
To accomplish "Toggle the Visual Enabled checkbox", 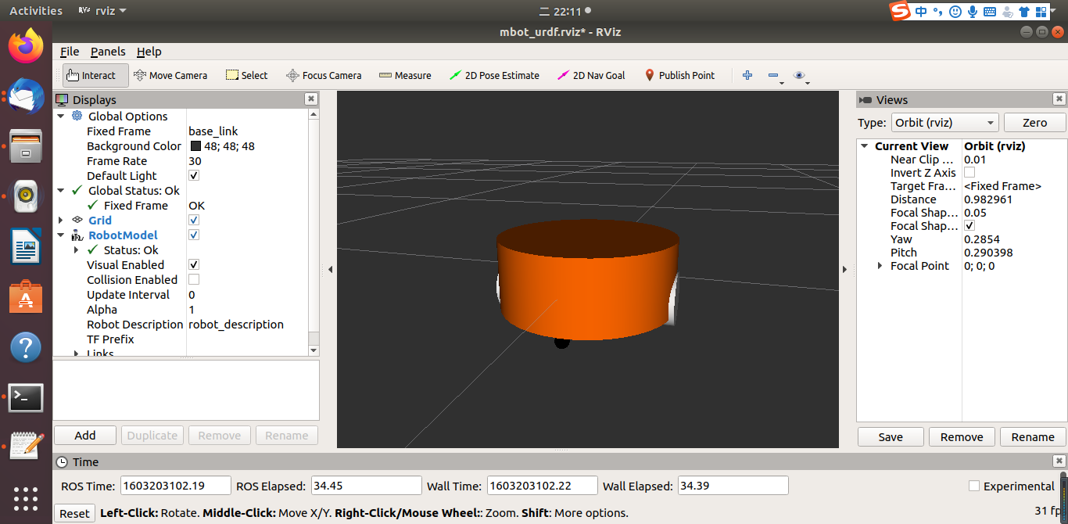I will point(194,265).
